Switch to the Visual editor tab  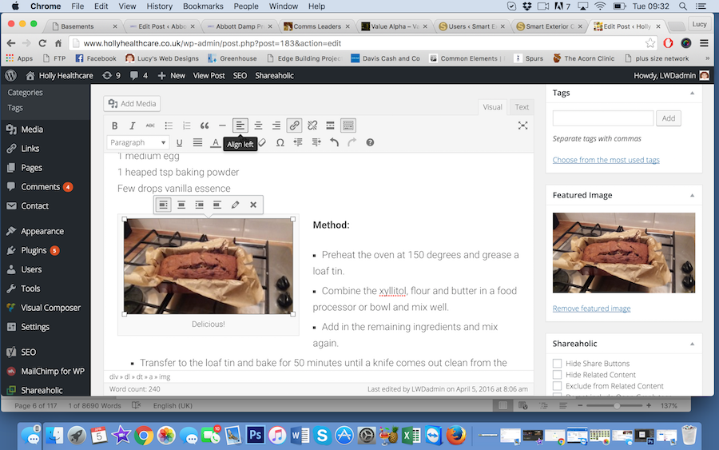click(492, 107)
